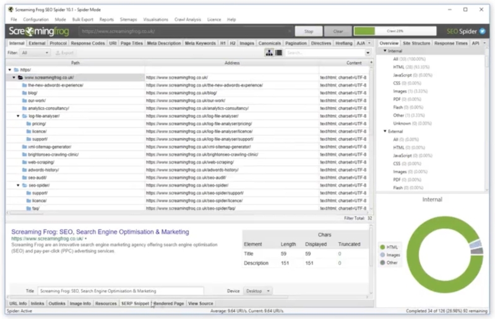Screen dimensions: 495x319
Task: Collapse the seo-spider/ tree node
Action: pyautogui.click(x=18, y=185)
